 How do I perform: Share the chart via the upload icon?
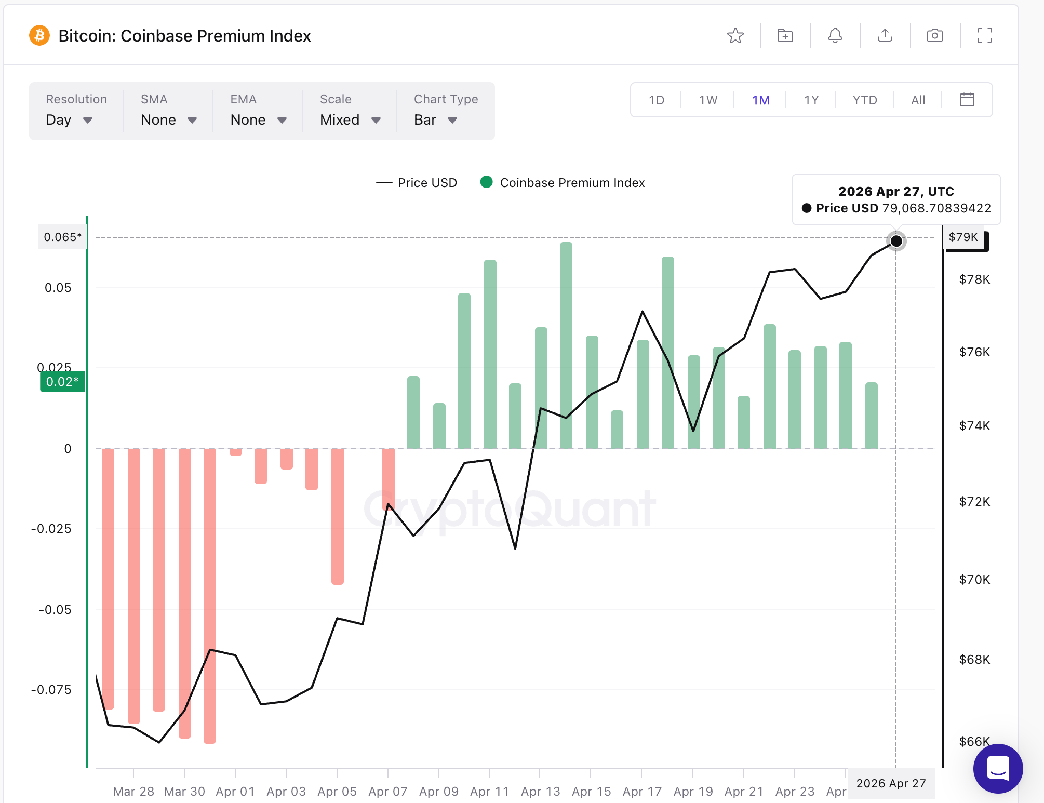coord(885,35)
